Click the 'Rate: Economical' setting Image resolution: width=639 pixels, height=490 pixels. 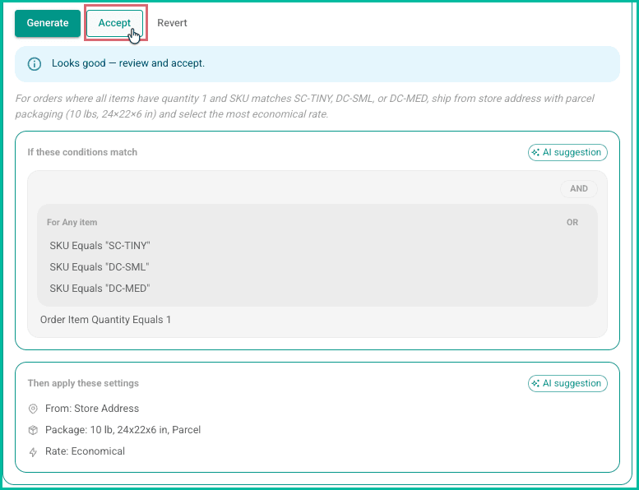pyautogui.click(x=86, y=451)
